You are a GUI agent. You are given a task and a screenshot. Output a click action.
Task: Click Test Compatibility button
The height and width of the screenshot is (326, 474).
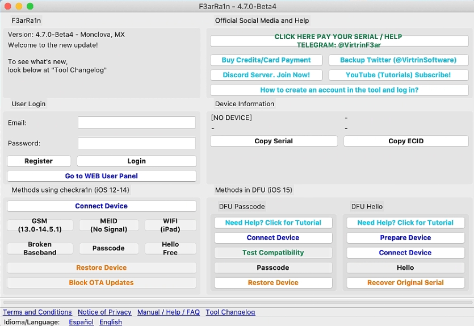[273, 253]
